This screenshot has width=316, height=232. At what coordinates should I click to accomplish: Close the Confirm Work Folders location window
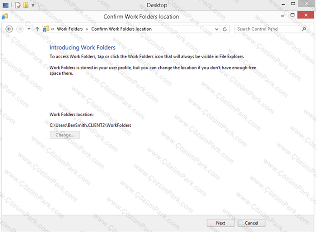point(306,15)
